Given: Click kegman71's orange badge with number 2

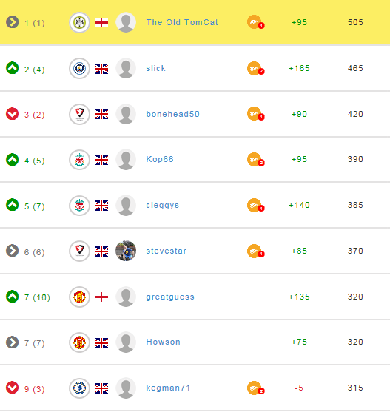Looking at the screenshot, I should pyautogui.click(x=255, y=388).
